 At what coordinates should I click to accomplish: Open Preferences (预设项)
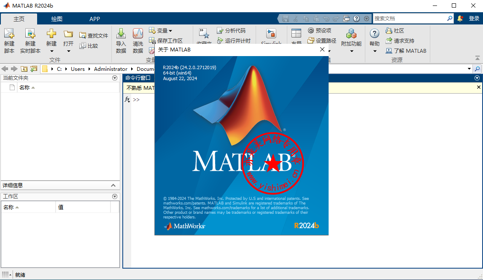coord(319,30)
